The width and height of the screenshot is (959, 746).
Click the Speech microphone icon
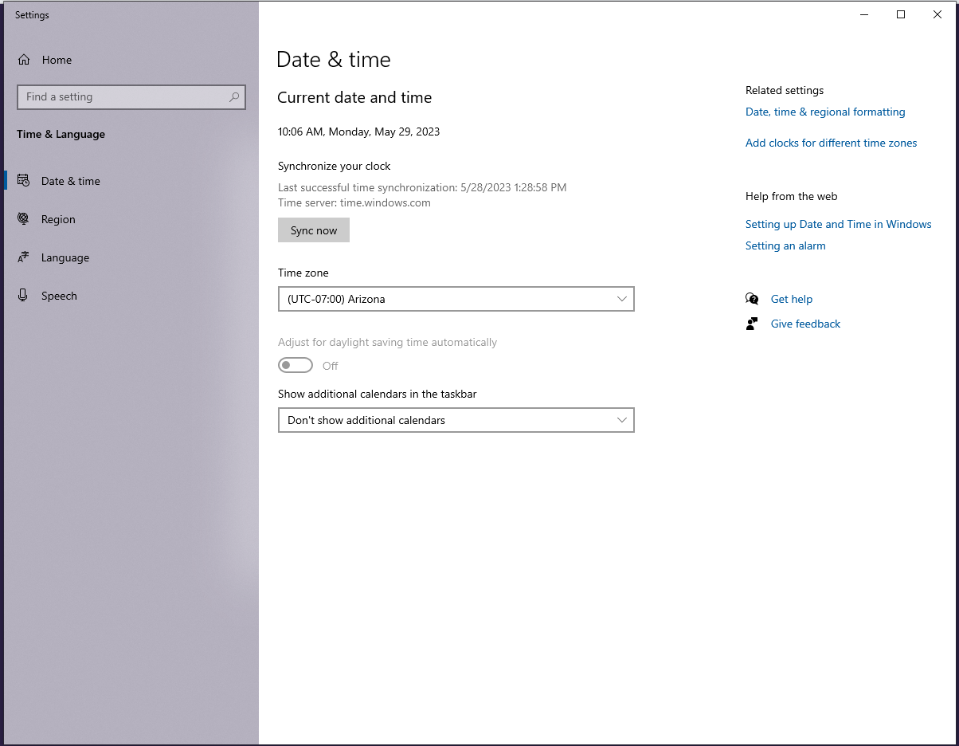tap(24, 296)
